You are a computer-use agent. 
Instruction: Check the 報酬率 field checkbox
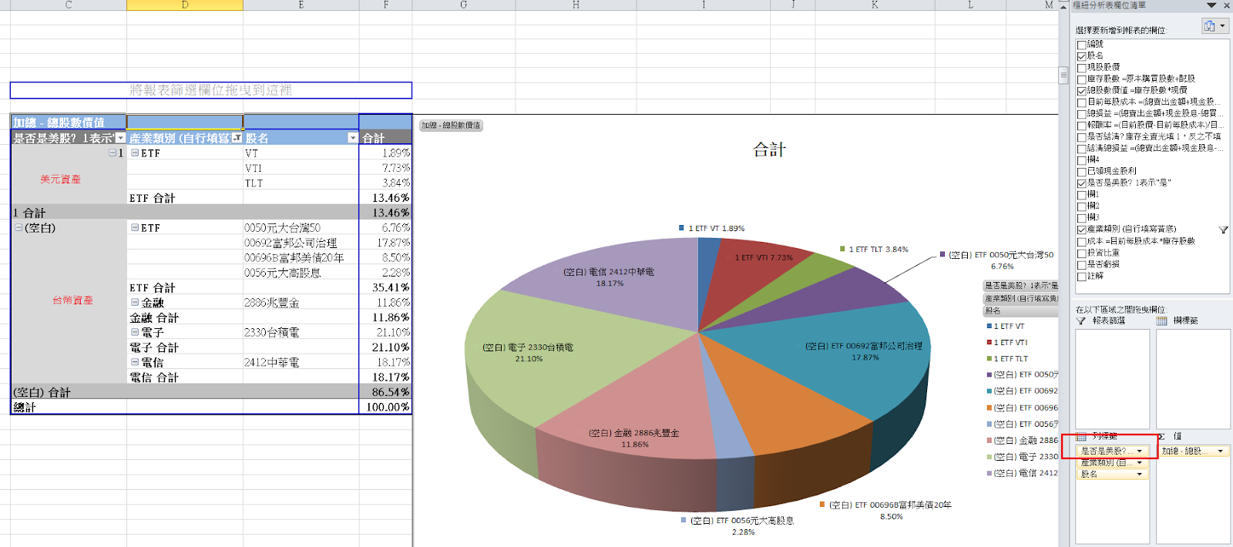[x=1081, y=126]
